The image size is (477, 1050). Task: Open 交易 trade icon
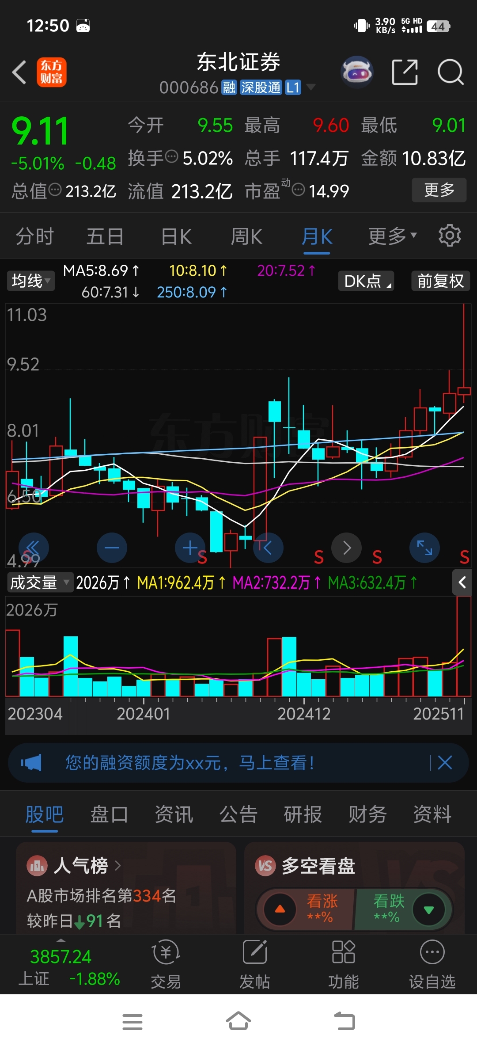(x=166, y=964)
